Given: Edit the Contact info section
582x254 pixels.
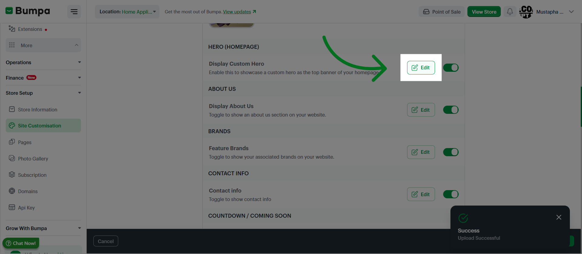Looking at the screenshot, I should (x=421, y=194).
